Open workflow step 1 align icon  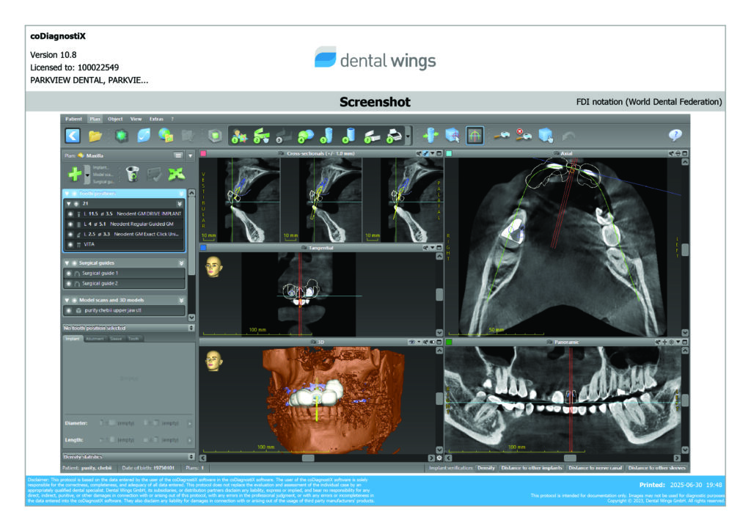238,136
